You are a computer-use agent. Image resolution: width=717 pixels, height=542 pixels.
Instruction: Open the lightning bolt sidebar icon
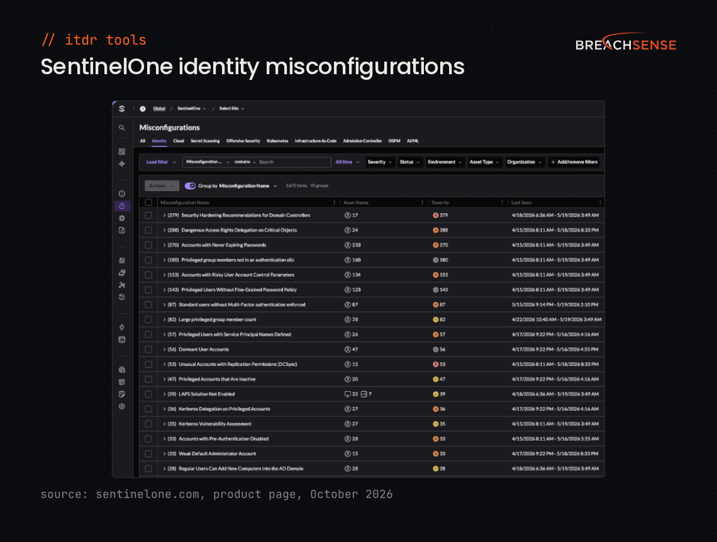click(x=121, y=327)
